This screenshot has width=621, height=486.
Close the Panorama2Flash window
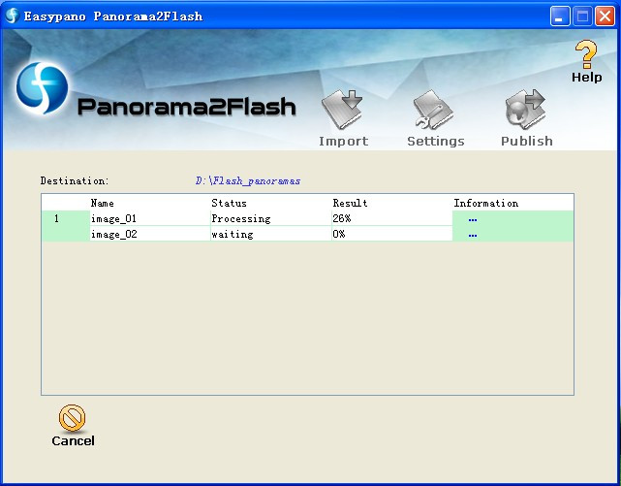point(605,16)
